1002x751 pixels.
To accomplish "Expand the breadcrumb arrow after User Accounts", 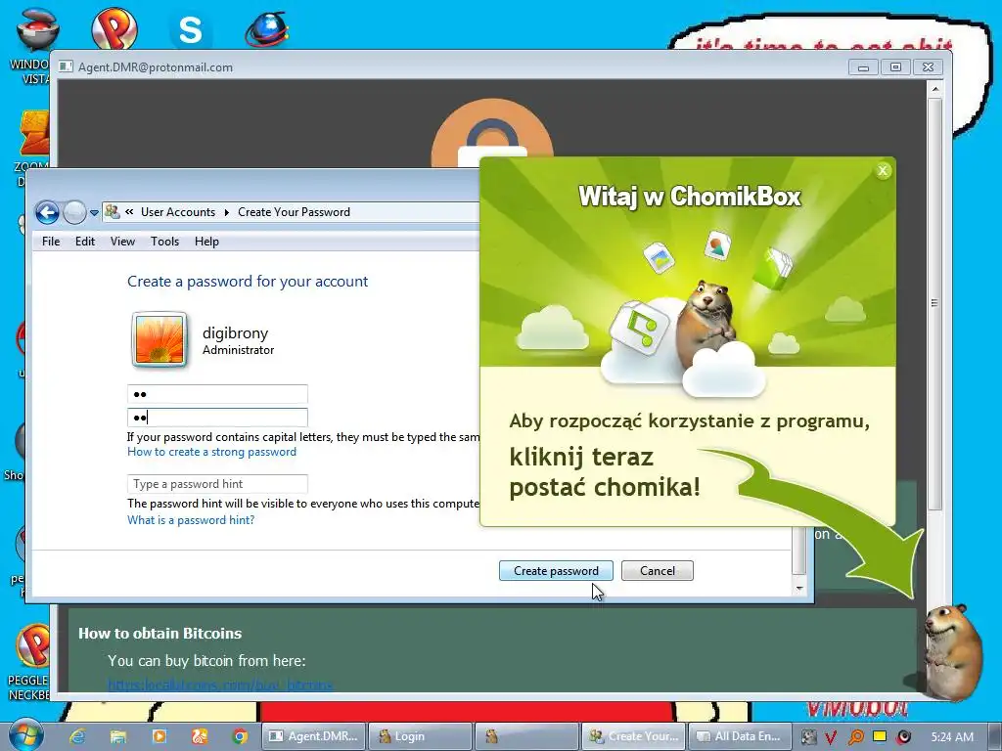I will (227, 212).
